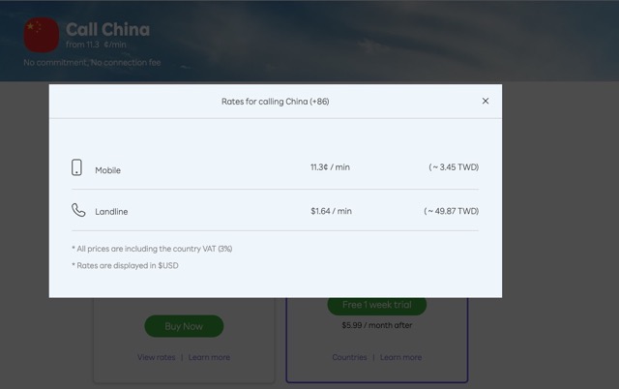Image resolution: width=619 pixels, height=389 pixels.
Task: Open Learn more beside View rates
Action: tap(209, 357)
